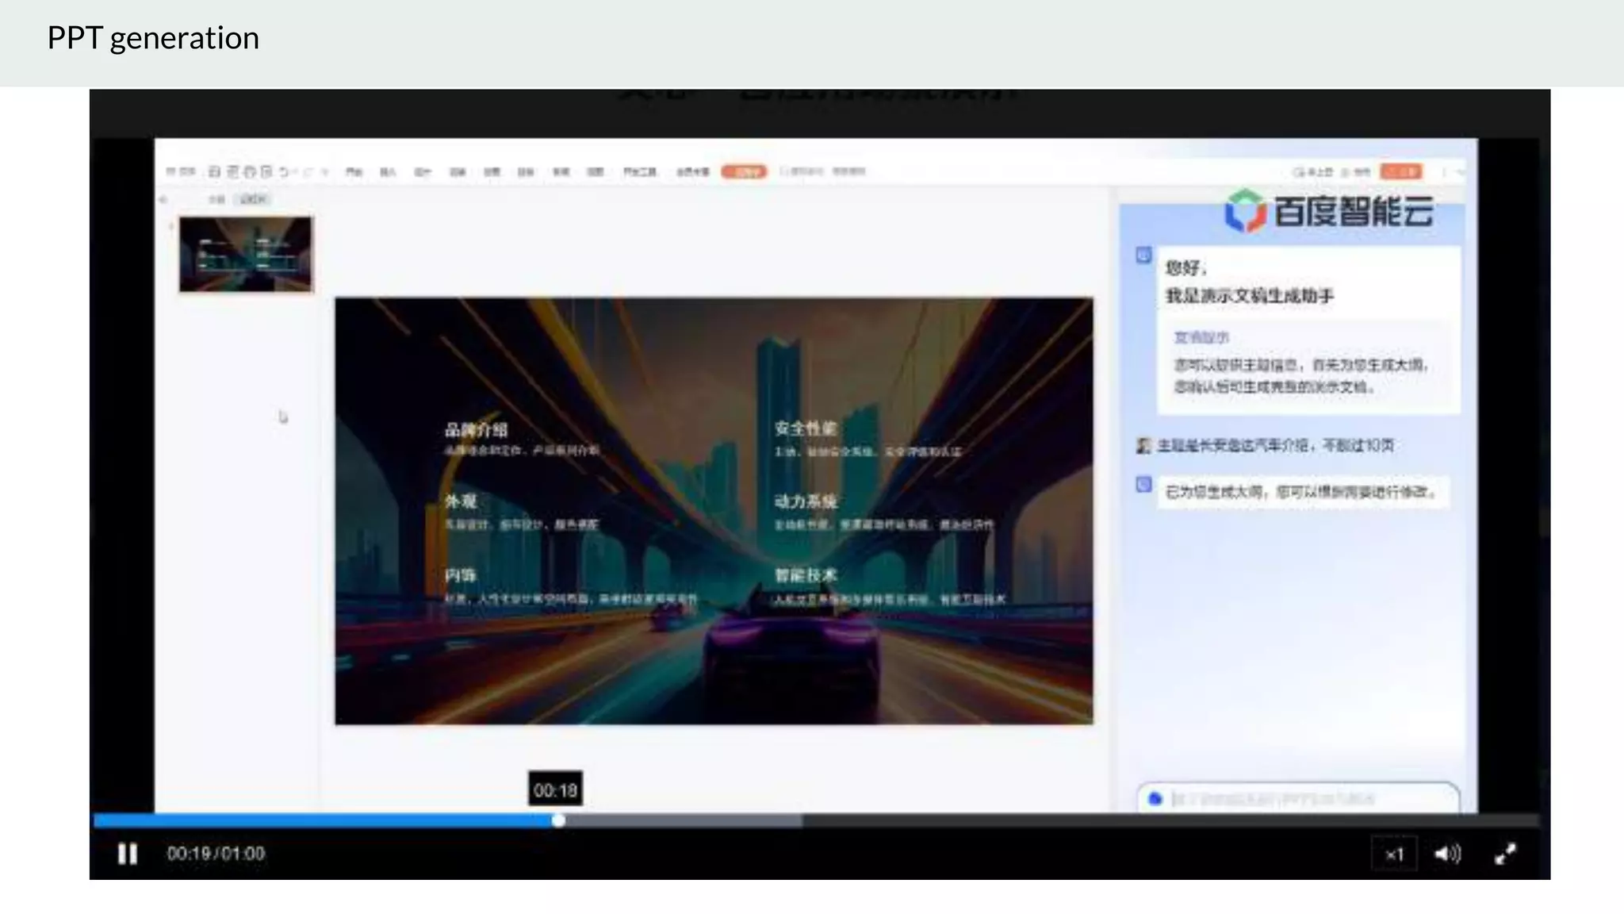This screenshot has height=914, width=1624.
Task: Click the first save icon in toolbar
Action: tap(215, 171)
